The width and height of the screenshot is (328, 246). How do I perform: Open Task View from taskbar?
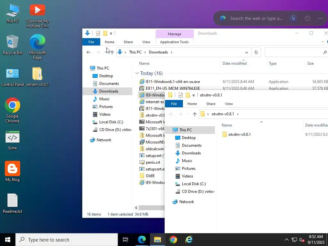[x=126, y=240]
